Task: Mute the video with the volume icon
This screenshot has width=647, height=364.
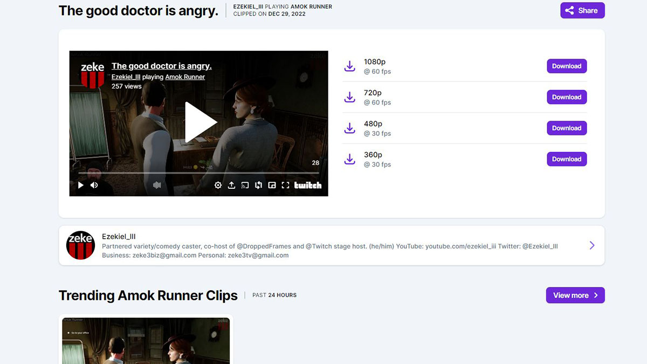Action: [94, 185]
